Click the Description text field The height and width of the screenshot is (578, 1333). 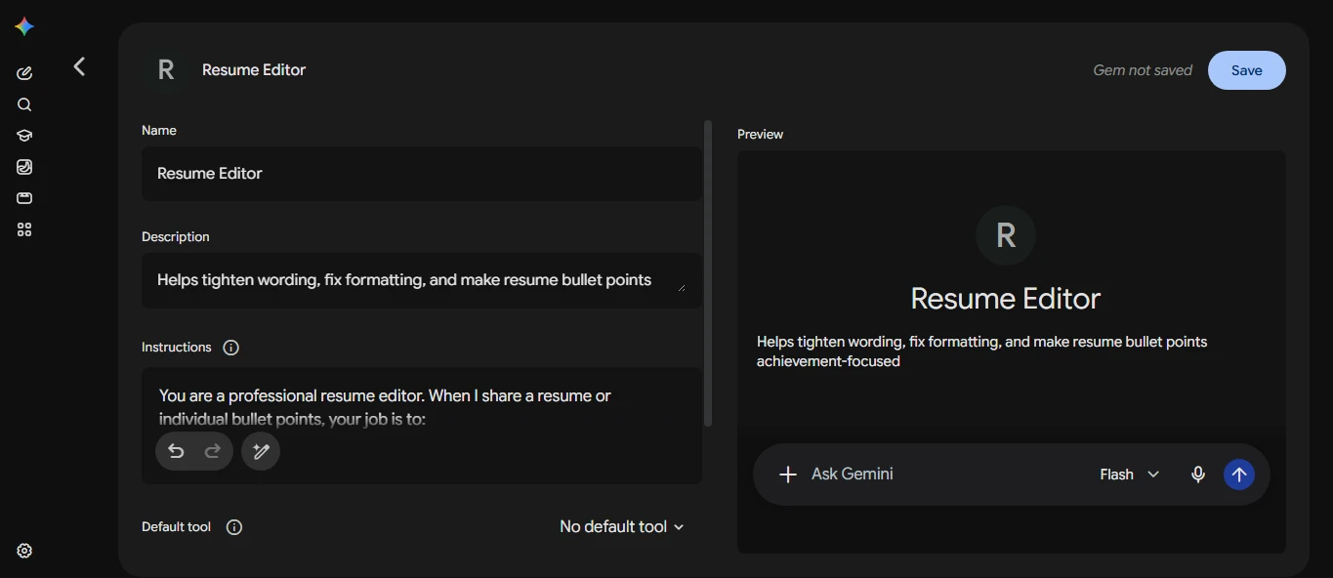point(422,280)
